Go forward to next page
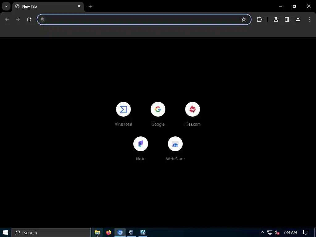 tap(18, 19)
